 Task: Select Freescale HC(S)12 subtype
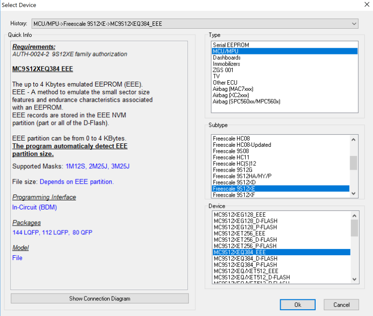pos(280,164)
